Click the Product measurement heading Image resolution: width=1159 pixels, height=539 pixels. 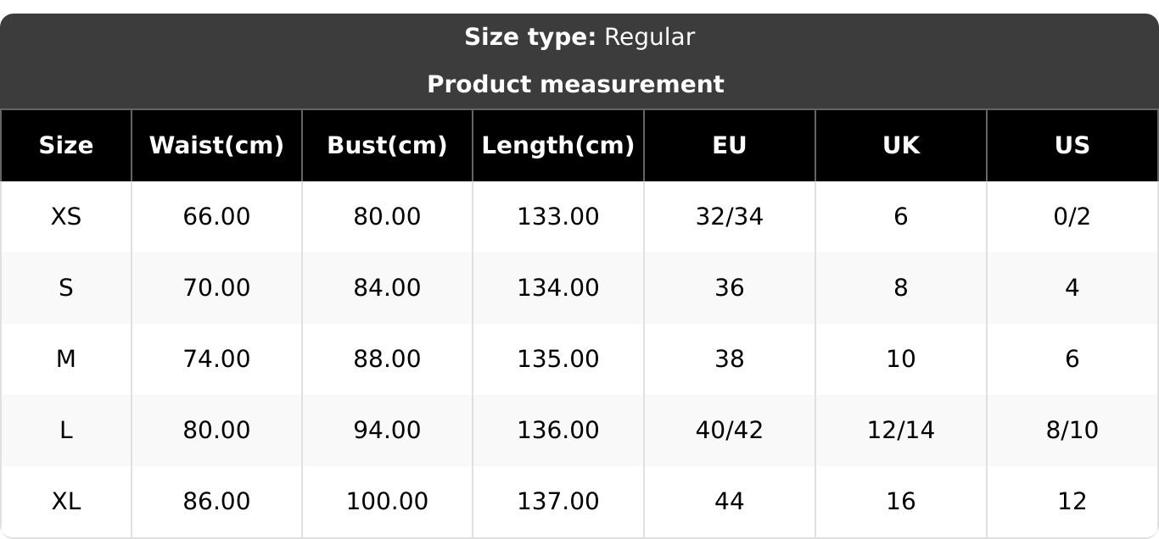tap(575, 85)
